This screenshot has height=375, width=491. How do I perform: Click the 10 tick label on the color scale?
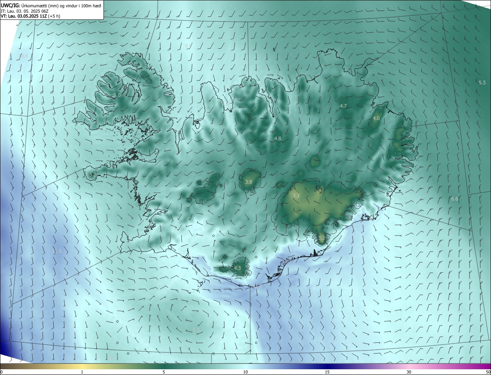pyautogui.click(x=245, y=372)
